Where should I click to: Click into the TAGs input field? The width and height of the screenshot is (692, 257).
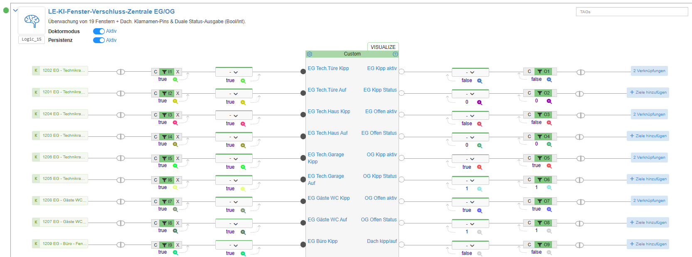tap(631, 12)
